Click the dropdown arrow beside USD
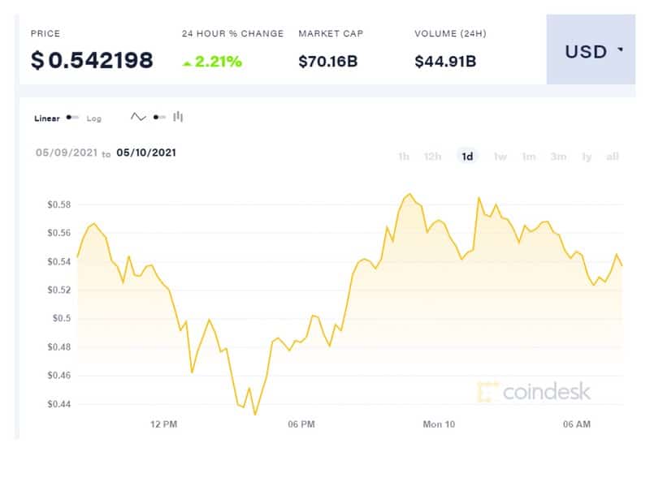 pyautogui.click(x=620, y=49)
